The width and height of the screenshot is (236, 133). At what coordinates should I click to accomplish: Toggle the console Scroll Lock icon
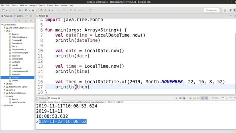pos(194,98)
